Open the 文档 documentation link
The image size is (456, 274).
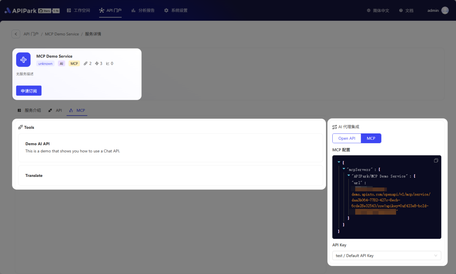coord(406,11)
